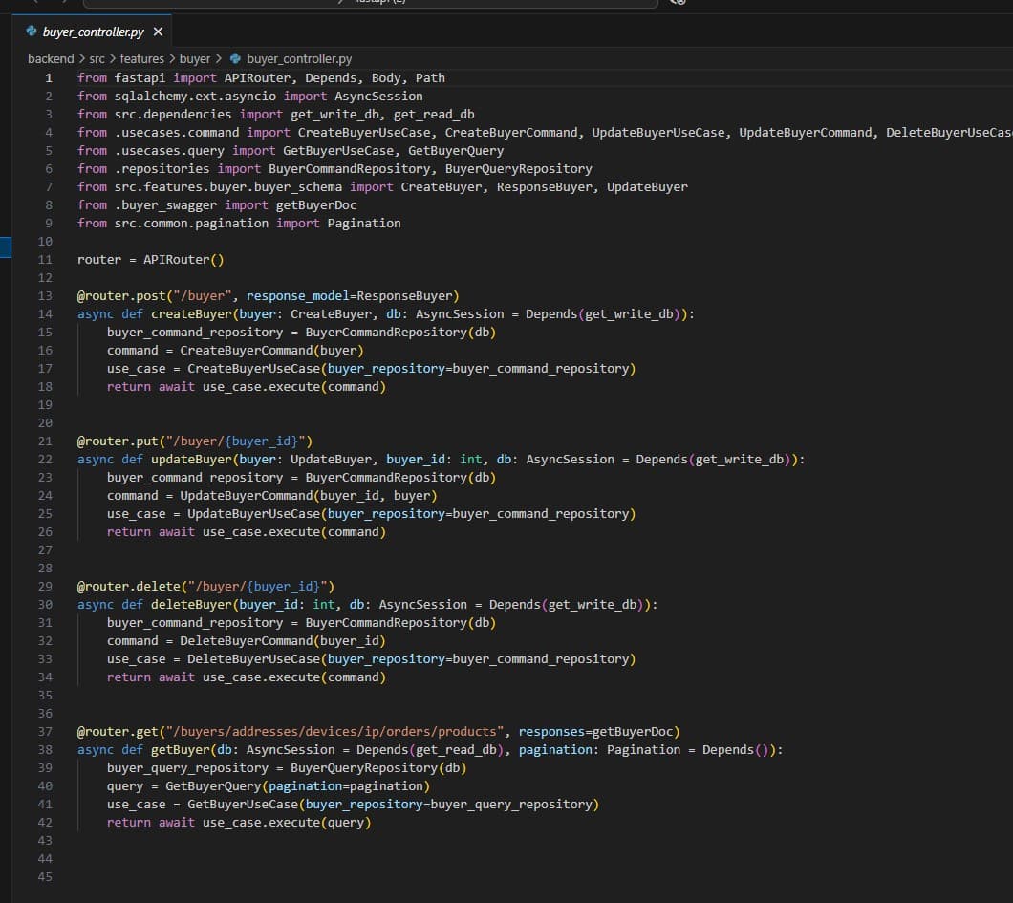Click 'GetBuyerQuery' call on line 40

point(213,786)
